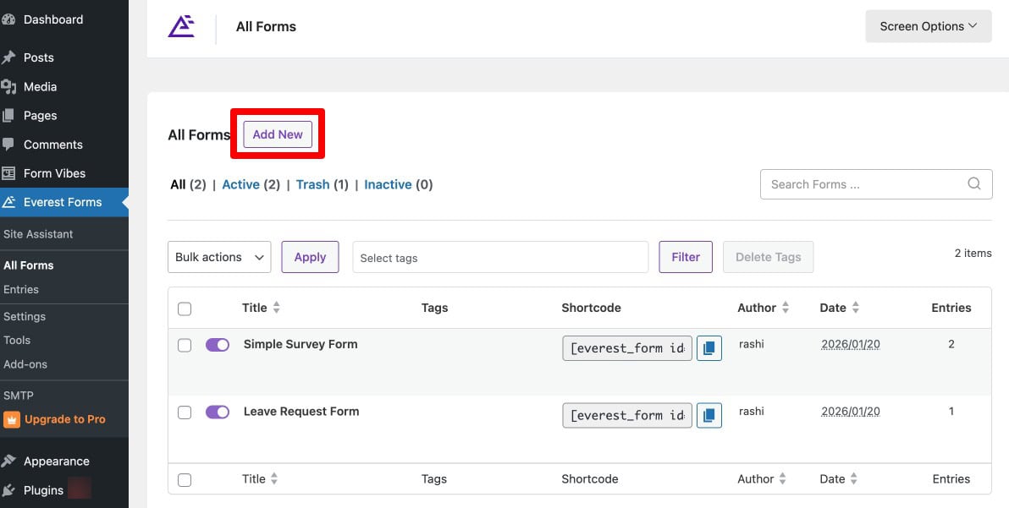Click entries count 2 for Simple Survey
1009x508 pixels.
coord(951,344)
